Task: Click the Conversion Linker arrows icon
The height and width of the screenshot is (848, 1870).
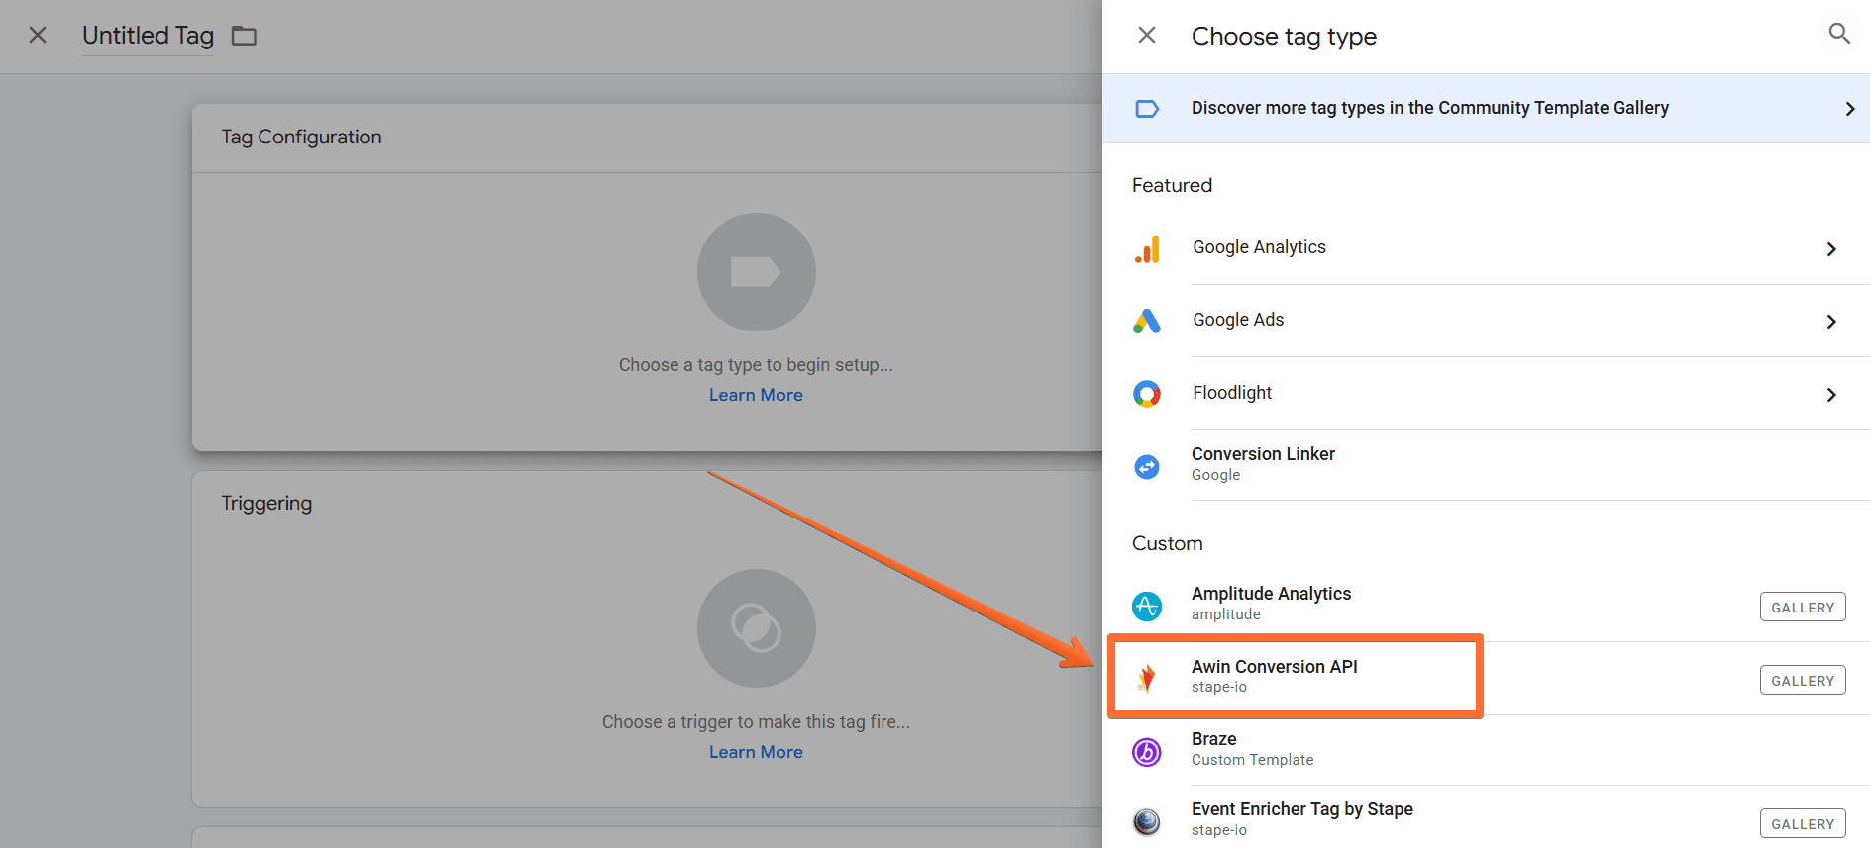Action: [x=1147, y=466]
